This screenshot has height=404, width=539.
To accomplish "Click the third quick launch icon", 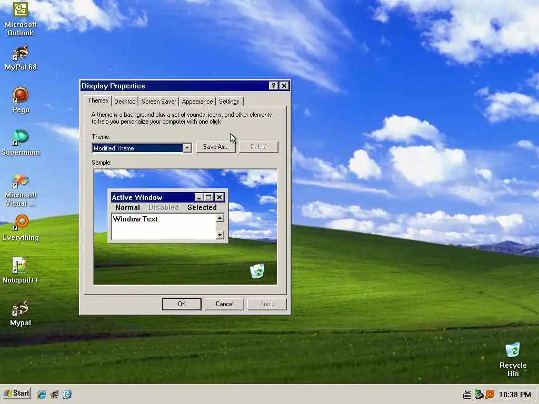I will (67, 394).
